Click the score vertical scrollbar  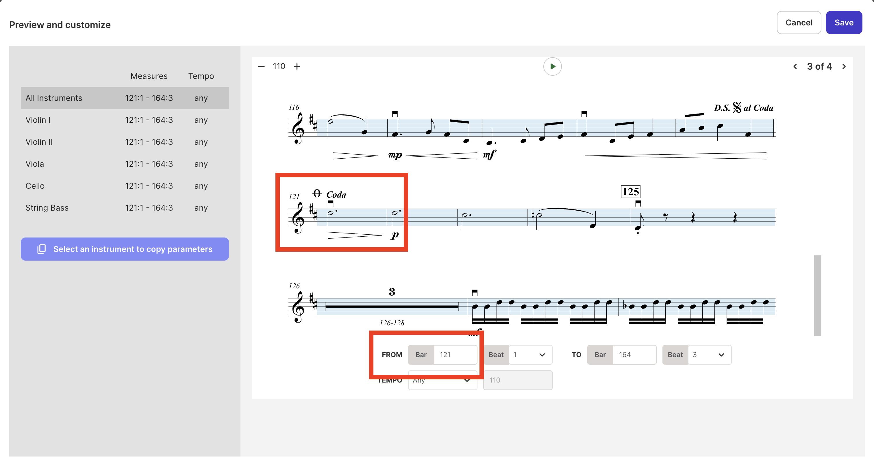click(817, 296)
